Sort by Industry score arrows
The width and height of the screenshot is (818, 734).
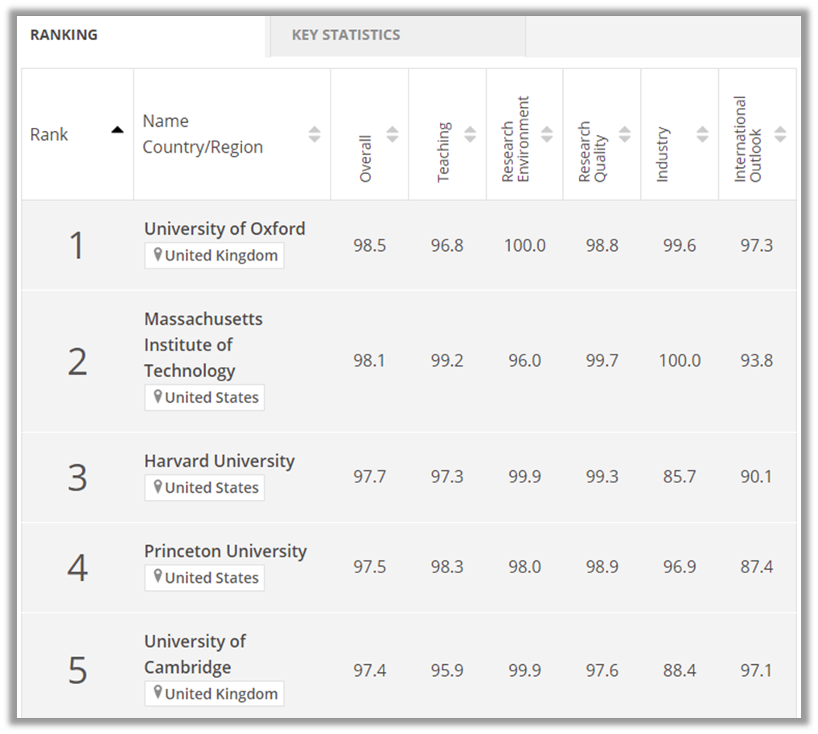pos(702,134)
